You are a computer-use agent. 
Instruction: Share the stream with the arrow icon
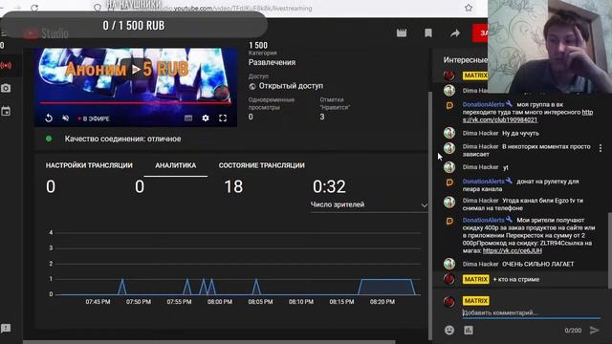[455, 33]
